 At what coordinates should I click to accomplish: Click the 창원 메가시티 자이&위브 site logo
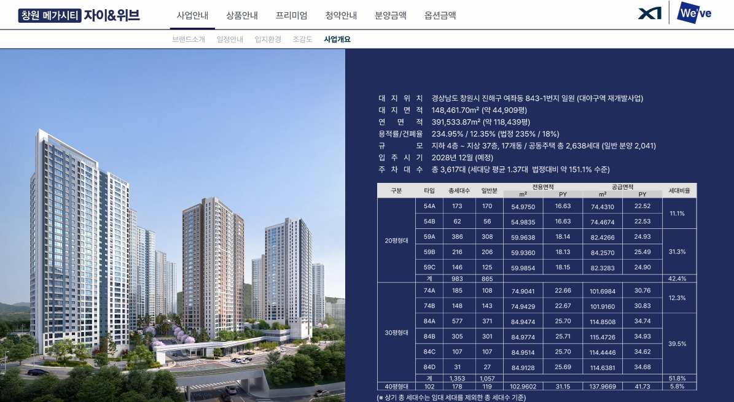click(79, 15)
